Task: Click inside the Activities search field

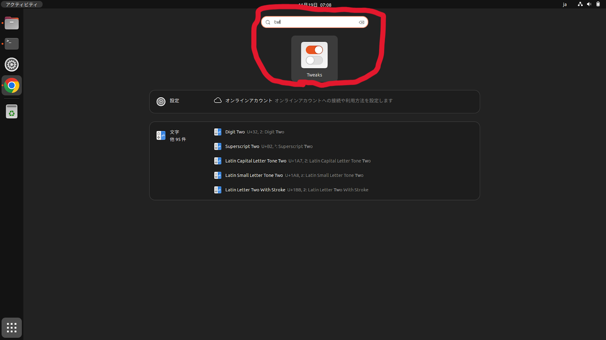Action: click(x=314, y=22)
